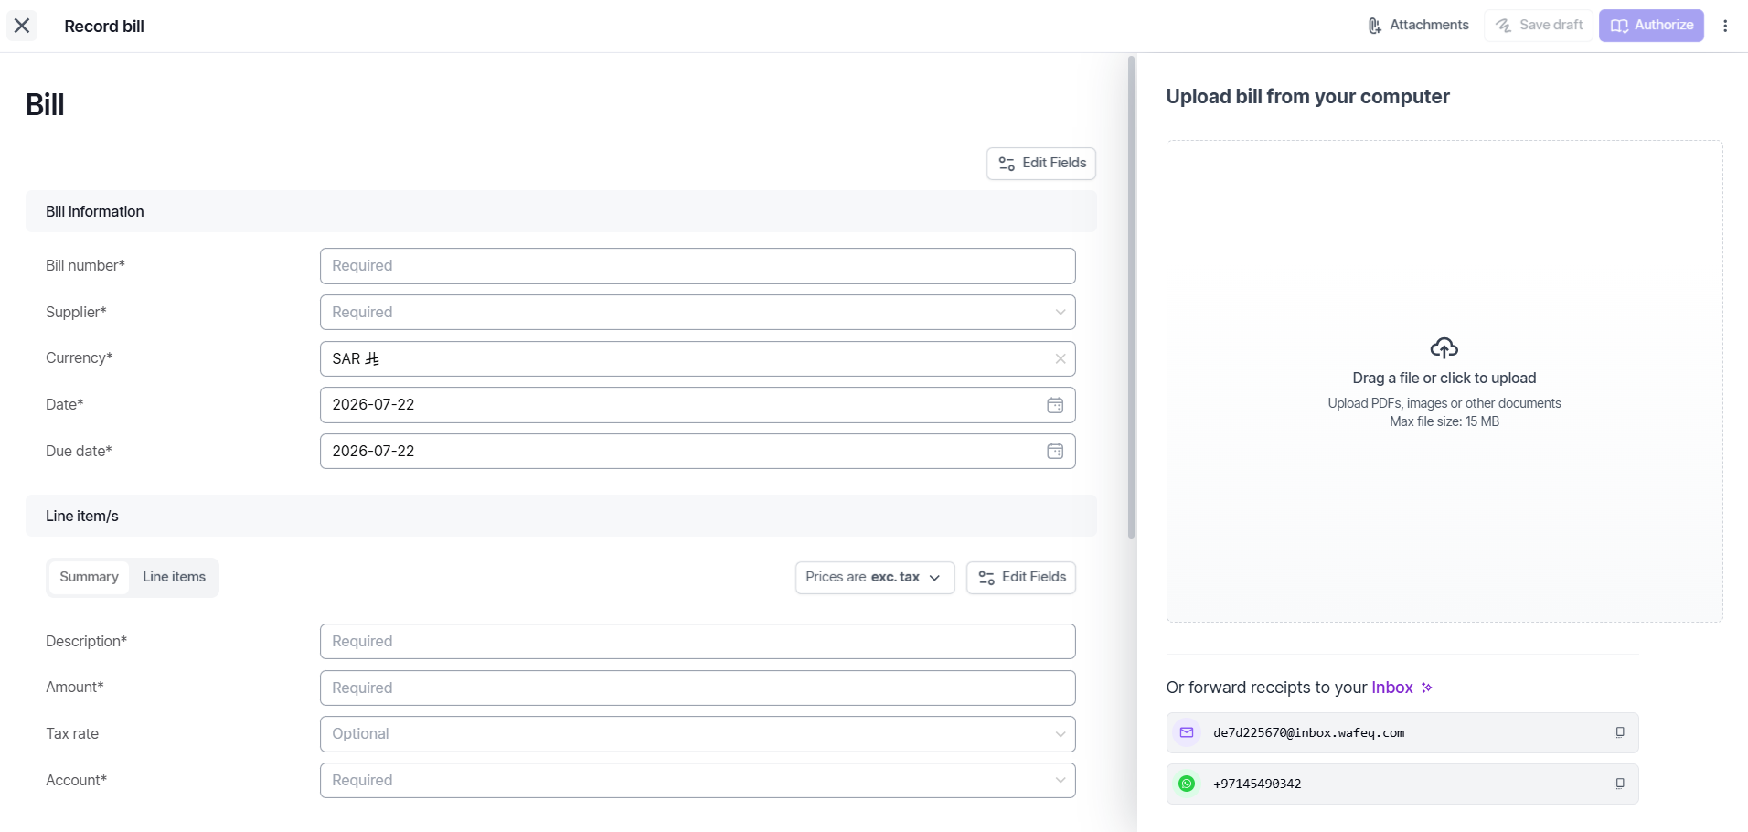Save bill as draft
The height and width of the screenshot is (832, 1748).
tap(1539, 26)
